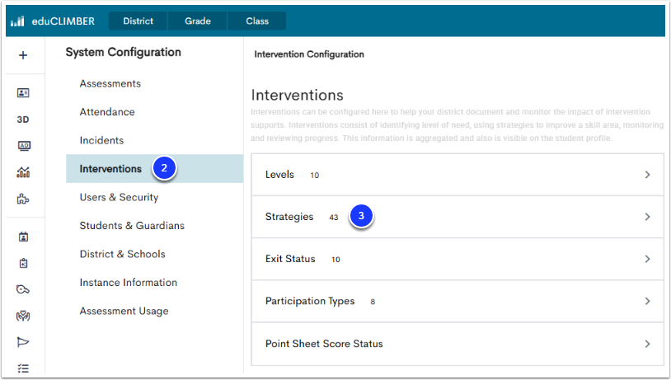Click the eduCLIMBER logo
The height and width of the screenshot is (380, 671).
[x=52, y=21]
